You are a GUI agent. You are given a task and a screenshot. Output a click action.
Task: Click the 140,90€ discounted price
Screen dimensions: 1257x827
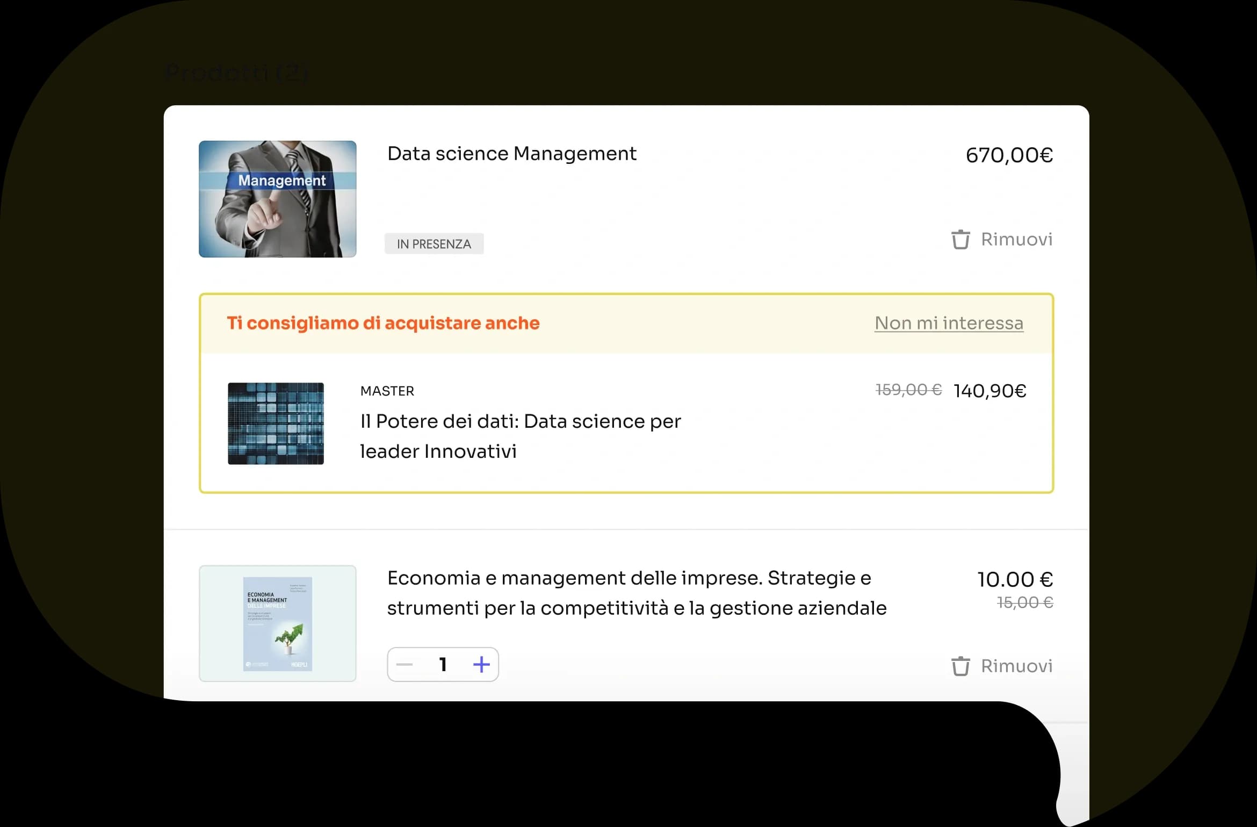pos(989,391)
